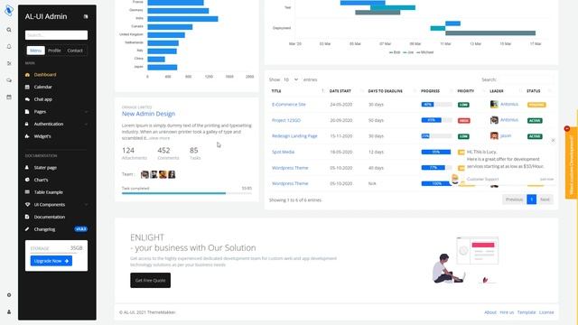The width and height of the screenshot is (578, 325).
Task: Click the calendar icon in the left rail
Action: pos(9,97)
